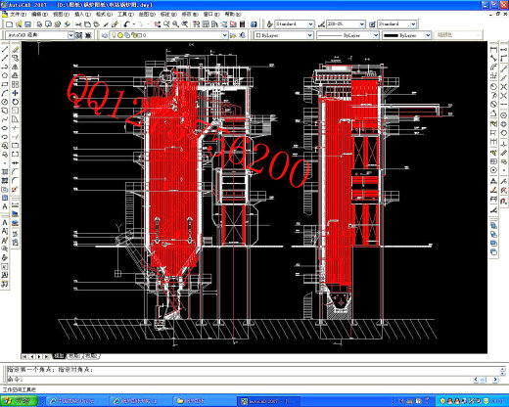Expand the layer list dropdown
Image resolution: width=509 pixels, height=407 pixels.
(225, 35)
